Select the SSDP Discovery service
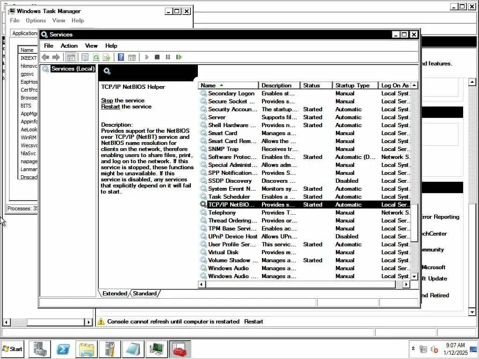This screenshot has height=359, width=479. pos(305,181)
